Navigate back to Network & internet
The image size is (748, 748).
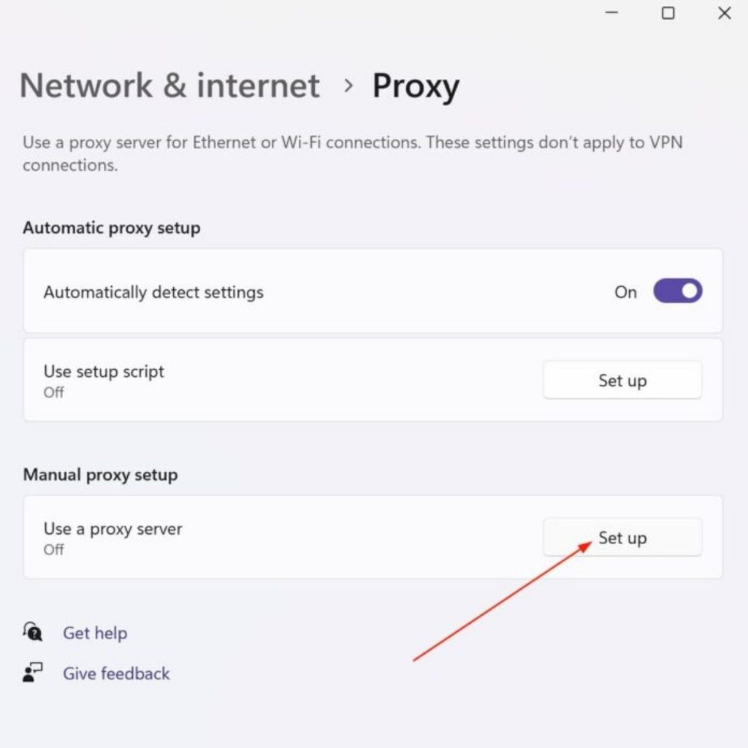click(169, 85)
